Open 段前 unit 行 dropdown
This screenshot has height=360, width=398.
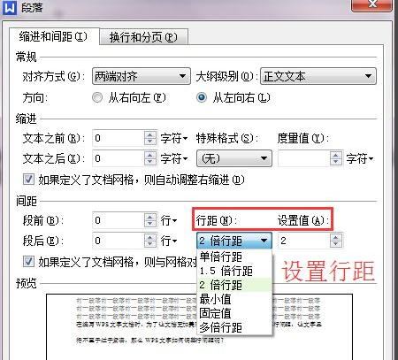[x=169, y=220]
